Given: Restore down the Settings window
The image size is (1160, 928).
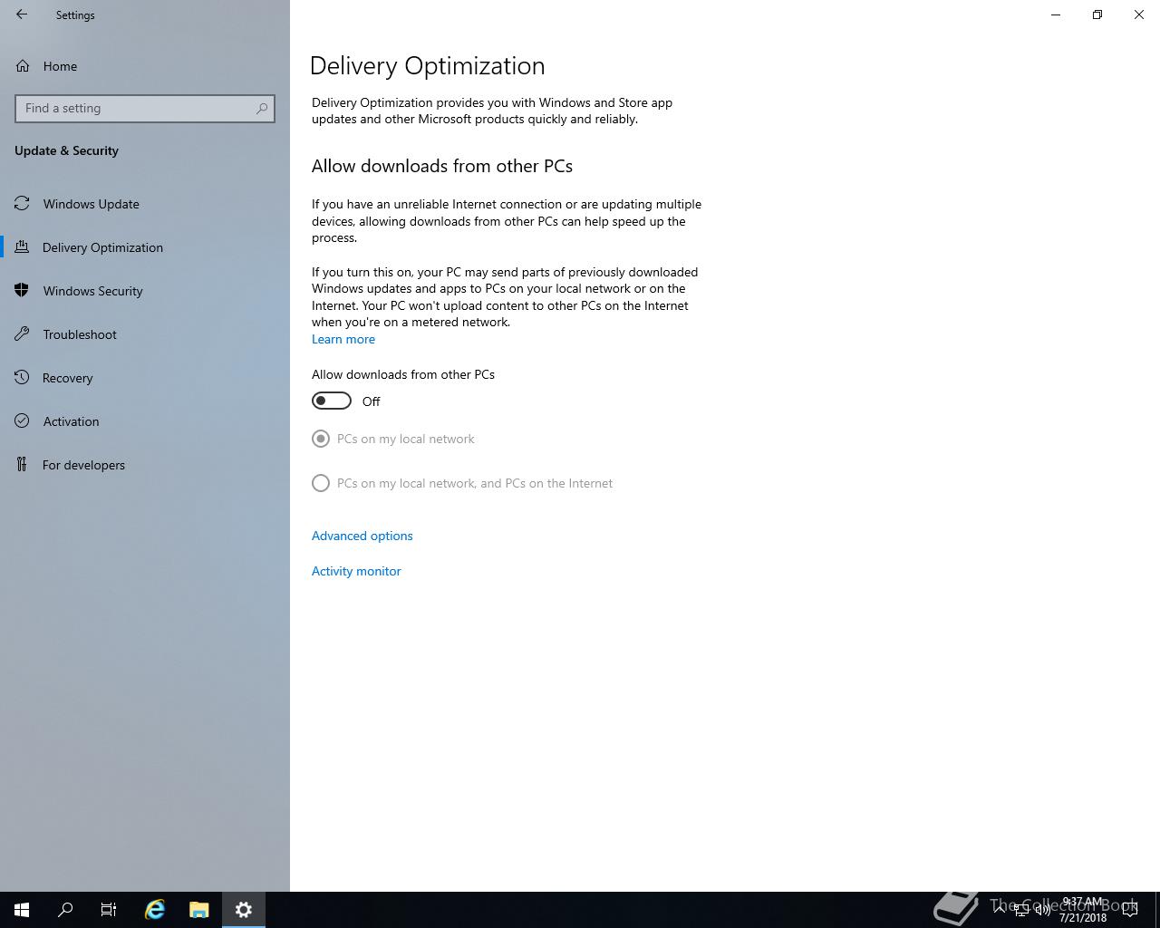Looking at the screenshot, I should pos(1097,14).
